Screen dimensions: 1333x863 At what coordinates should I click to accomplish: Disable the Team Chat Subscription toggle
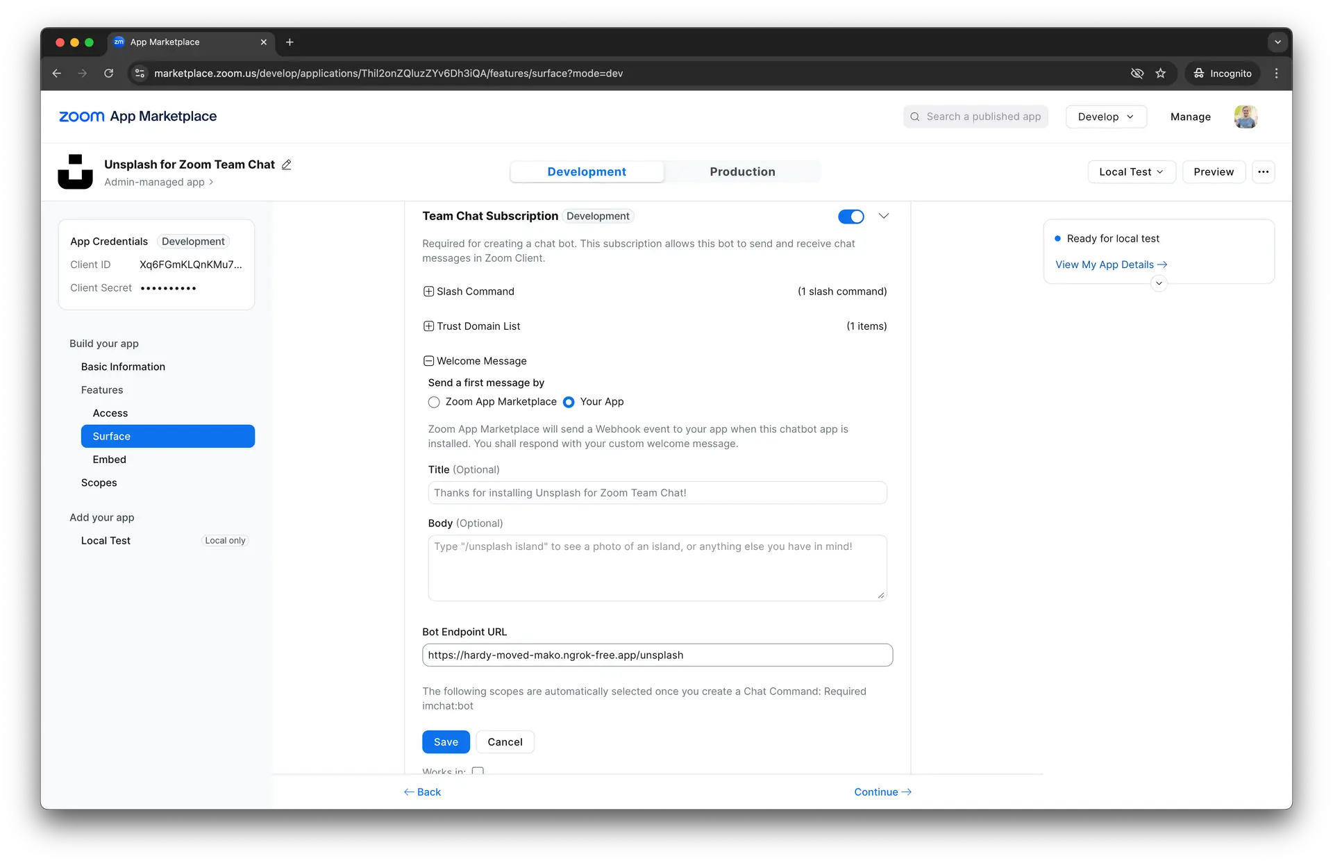tap(850, 216)
